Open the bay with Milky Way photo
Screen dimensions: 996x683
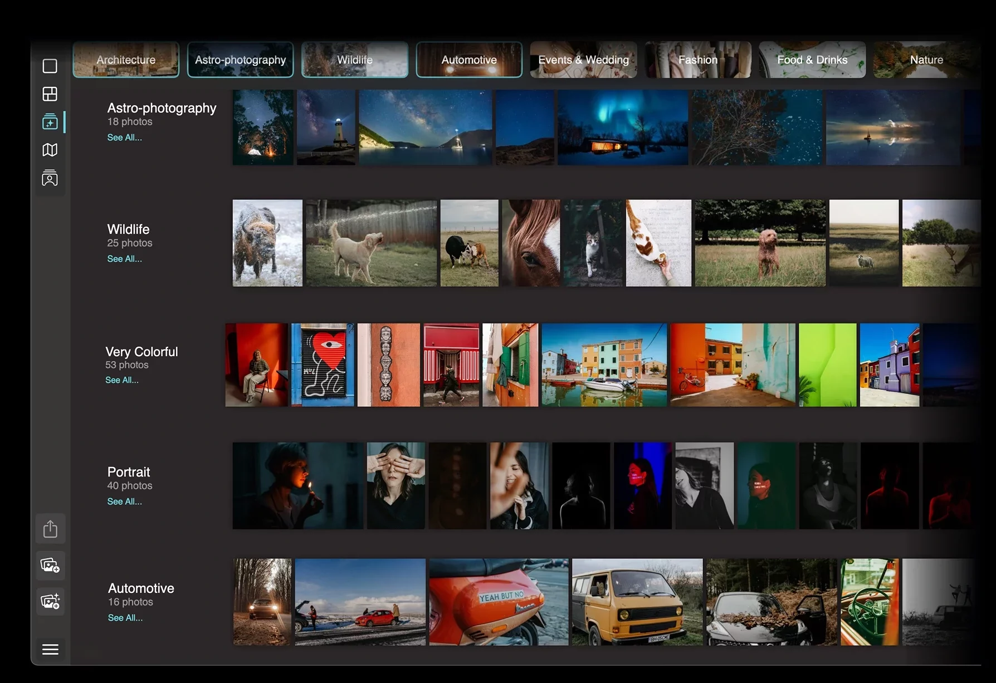pyautogui.click(x=426, y=127)
